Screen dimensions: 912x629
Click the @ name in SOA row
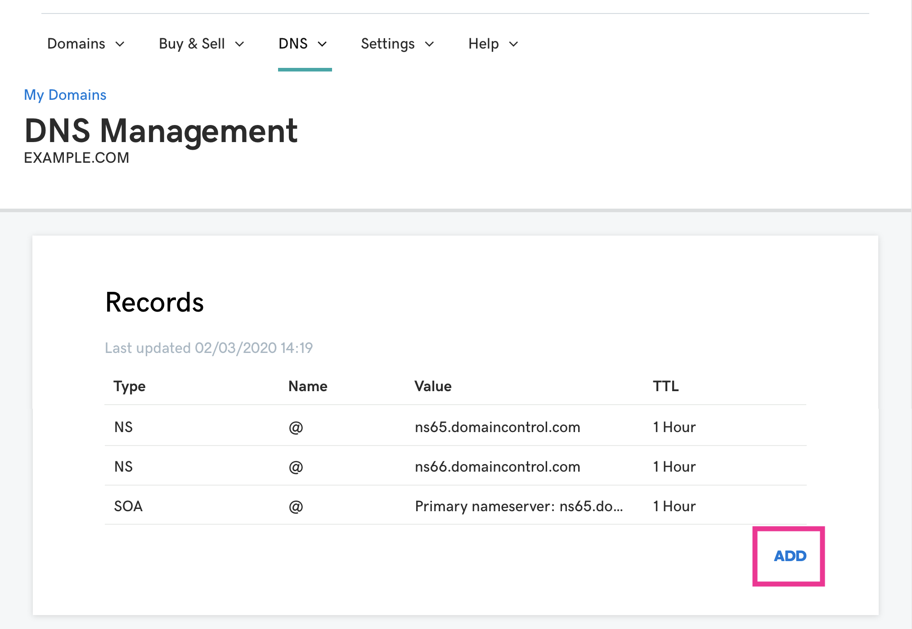pos(296,507)
